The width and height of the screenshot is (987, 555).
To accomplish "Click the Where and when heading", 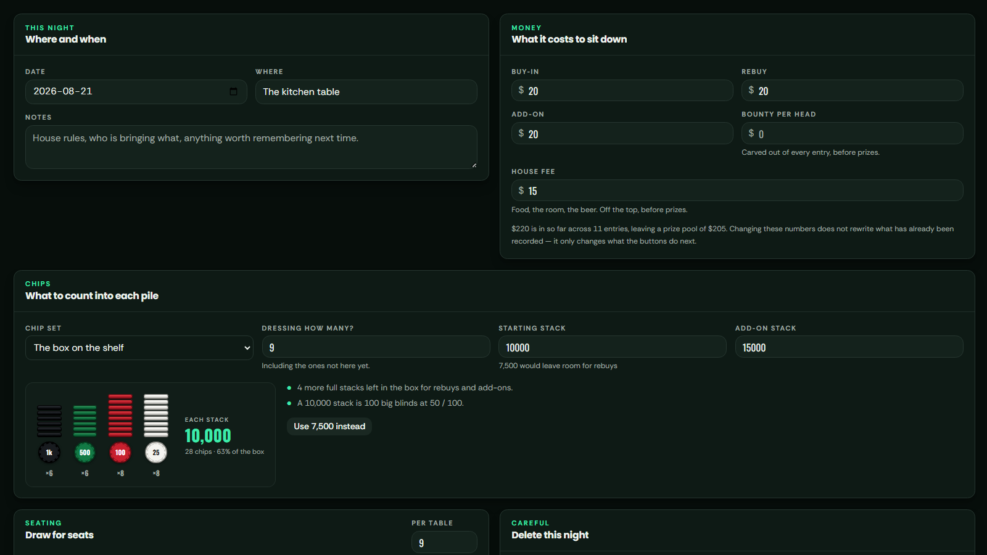I will pos(65,39).
